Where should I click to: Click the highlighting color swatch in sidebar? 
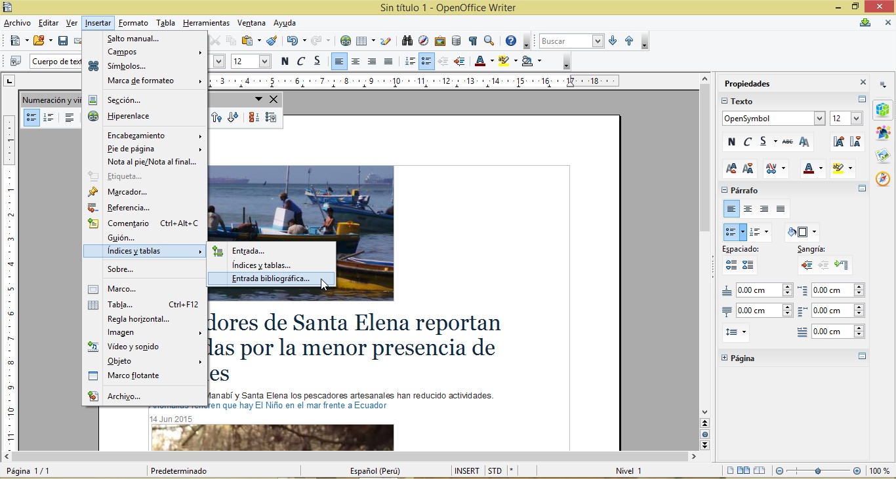838,168
